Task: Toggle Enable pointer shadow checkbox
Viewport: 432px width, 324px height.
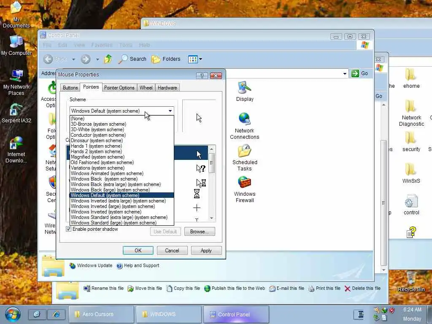Action: [69, 229]
